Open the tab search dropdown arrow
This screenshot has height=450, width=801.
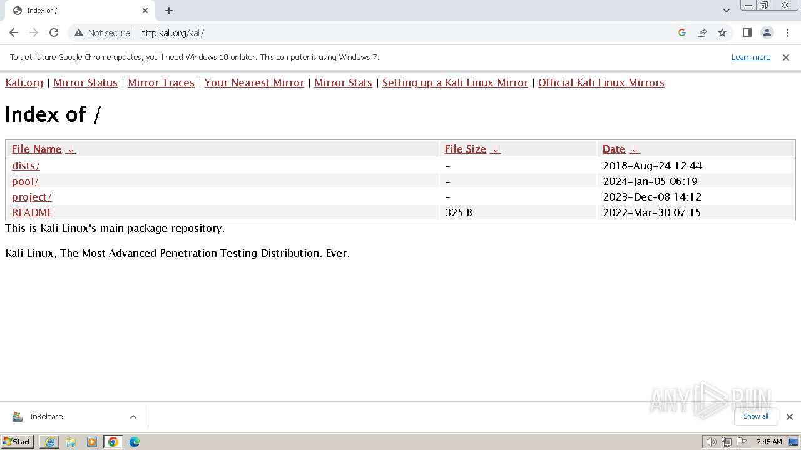point(727,11)
